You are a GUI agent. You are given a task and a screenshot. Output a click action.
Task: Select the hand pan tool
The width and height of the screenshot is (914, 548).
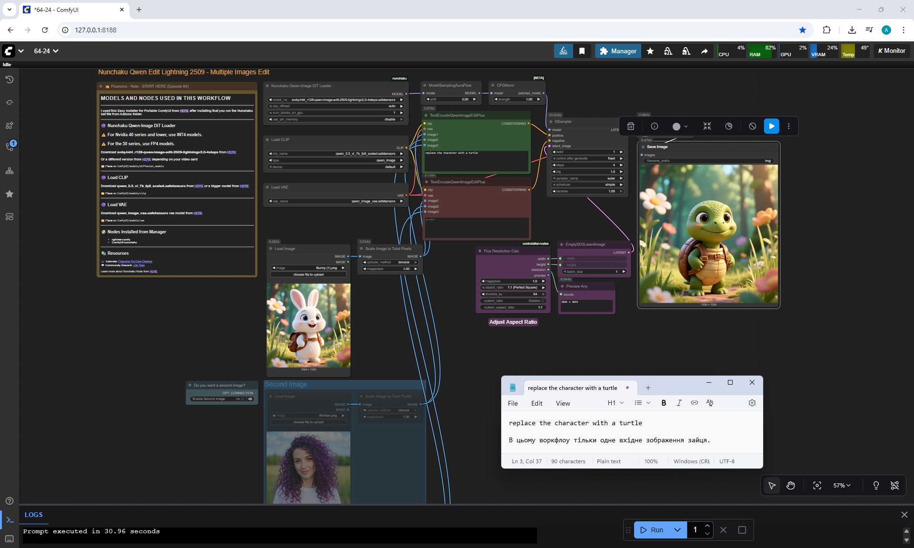pos(791,485)
